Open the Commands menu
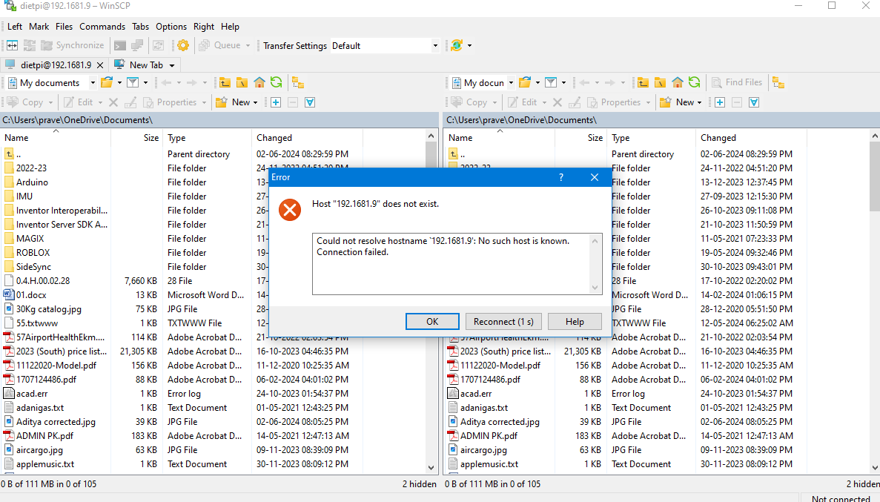Screen dimensions: 880x502 tap(102, 27)
